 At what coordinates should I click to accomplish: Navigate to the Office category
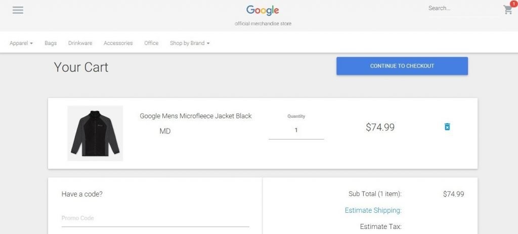151,43
